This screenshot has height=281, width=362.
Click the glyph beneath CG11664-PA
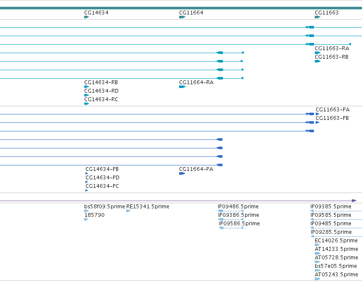[x=182, y=173]
